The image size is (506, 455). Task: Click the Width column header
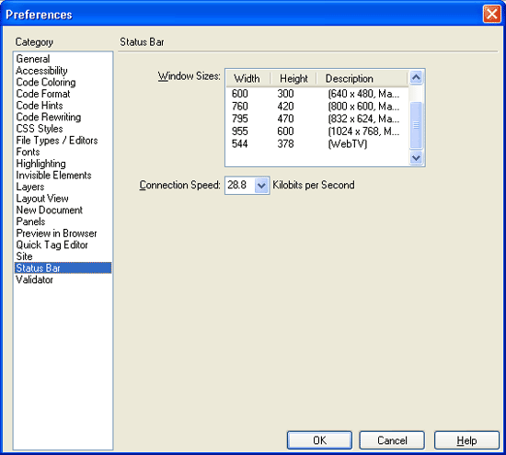click(x=248, y=78)
